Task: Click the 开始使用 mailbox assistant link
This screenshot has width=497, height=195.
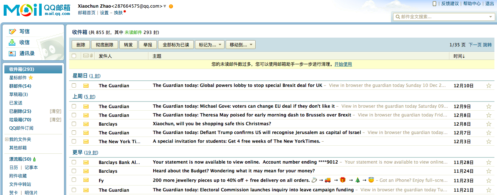Action: tap(343, 64)
